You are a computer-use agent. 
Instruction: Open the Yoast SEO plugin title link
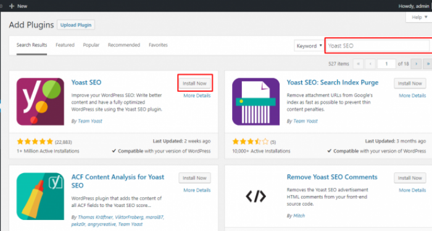click(x=86, y=82)
